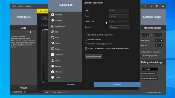The image size is (175, 98).
Task: Click the Port 1 input field
Action: coord(119,11)
